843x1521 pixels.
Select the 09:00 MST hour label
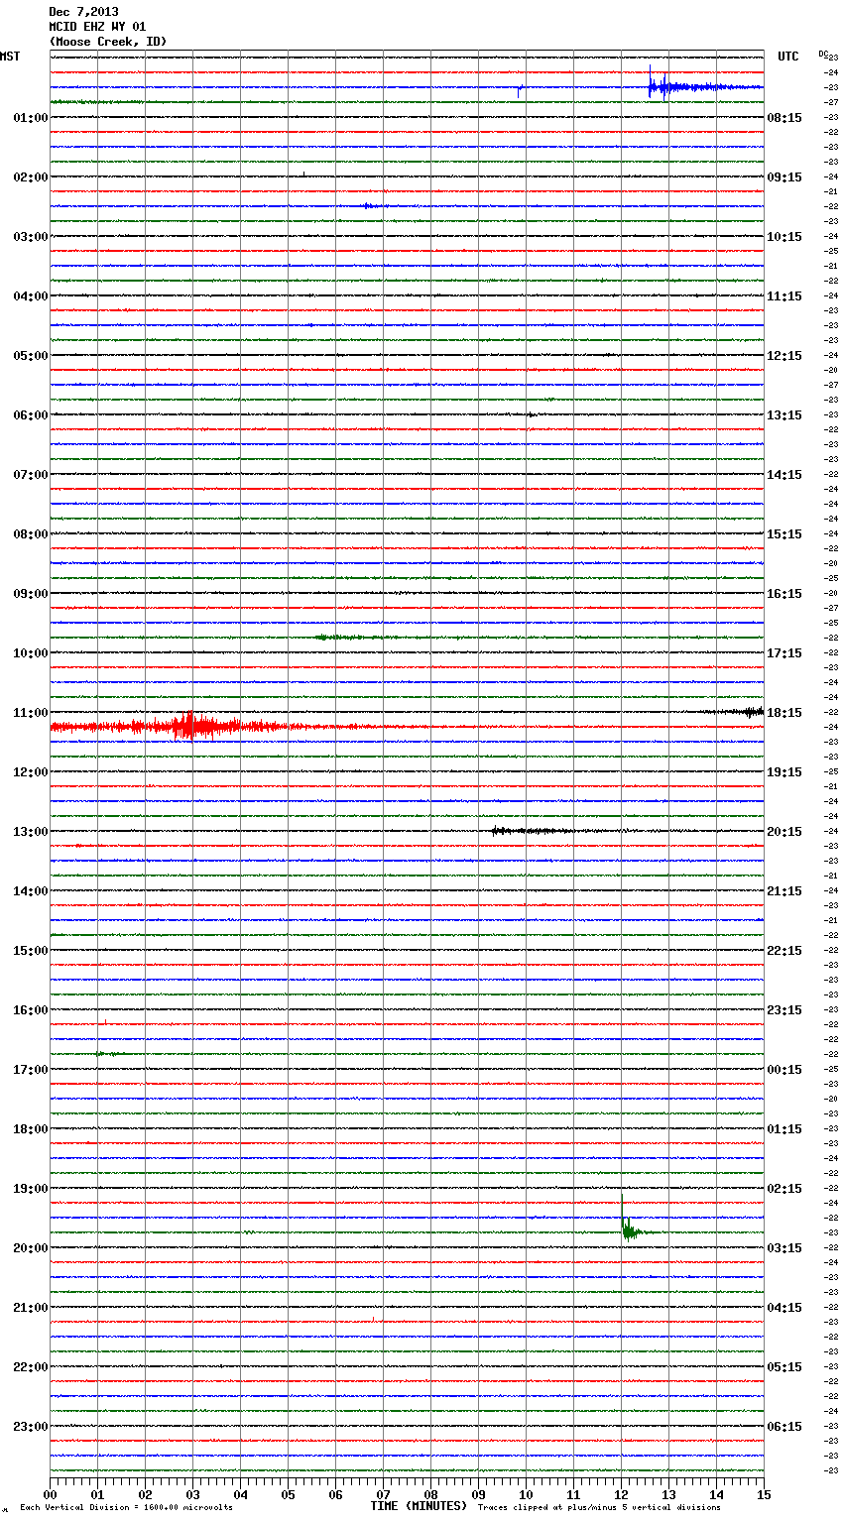pos(31,594)
